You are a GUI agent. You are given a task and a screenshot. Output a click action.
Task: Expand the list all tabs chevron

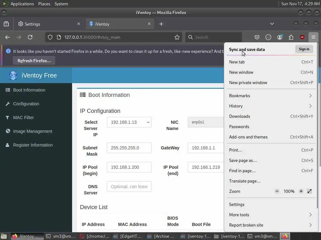(272, 24)
